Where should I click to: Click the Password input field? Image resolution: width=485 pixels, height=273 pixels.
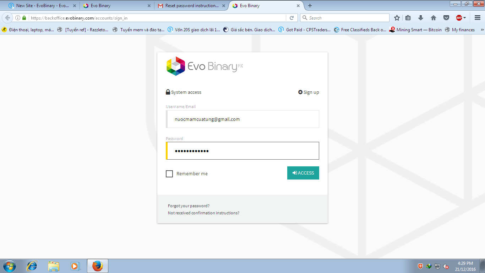[243, 151]
